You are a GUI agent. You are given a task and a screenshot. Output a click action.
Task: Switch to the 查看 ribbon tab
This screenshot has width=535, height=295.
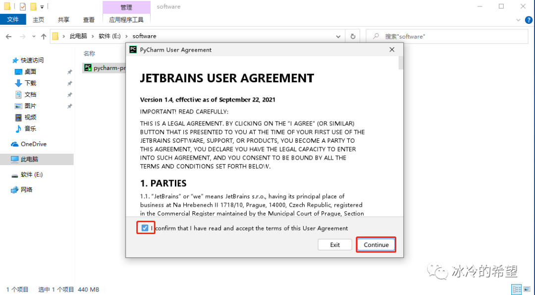coord(89,20)
